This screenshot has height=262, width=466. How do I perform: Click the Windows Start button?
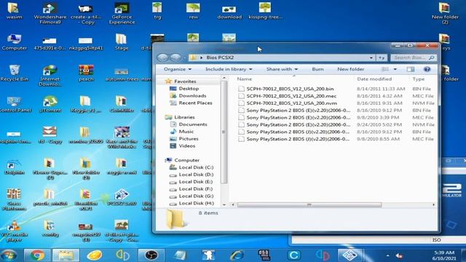tap(9, 255)
